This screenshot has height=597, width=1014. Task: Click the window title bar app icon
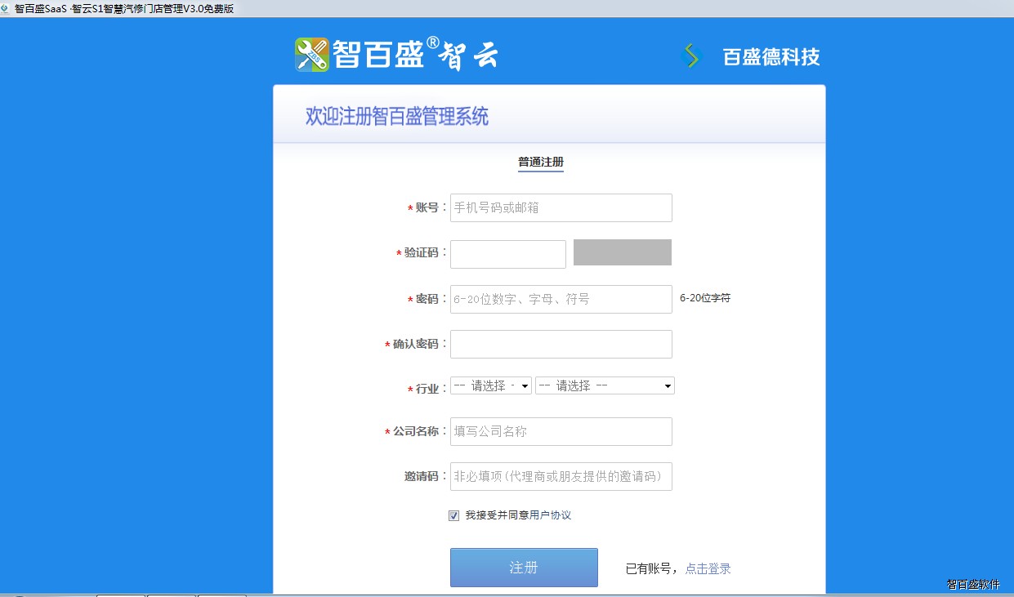coord(7,8)
